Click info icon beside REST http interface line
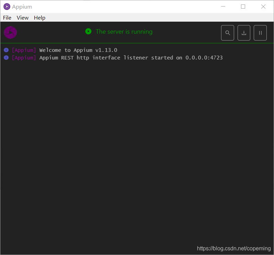This screenshot has width=274, height=255. click(x=6, y=58)
